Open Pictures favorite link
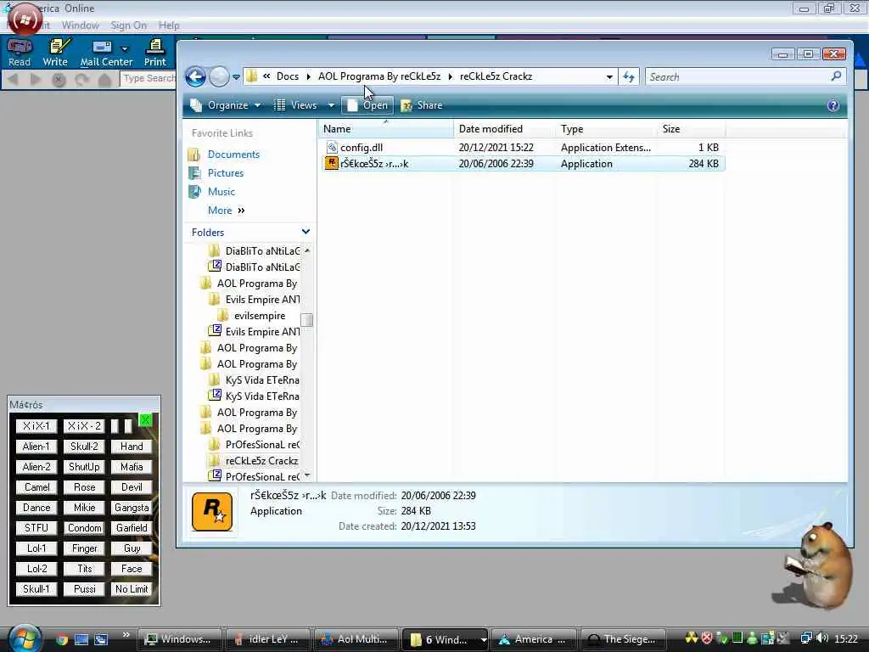The width and height of the screenshot is (869, 652). (x=226, y=173)
